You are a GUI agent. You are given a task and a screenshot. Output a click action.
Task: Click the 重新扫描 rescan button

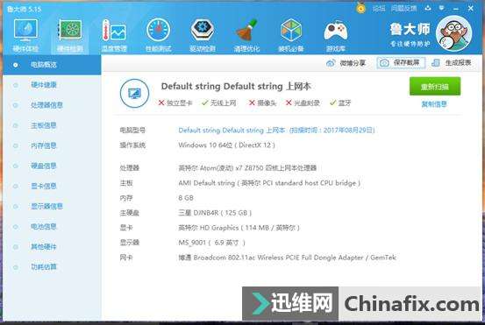click(435, 87)
